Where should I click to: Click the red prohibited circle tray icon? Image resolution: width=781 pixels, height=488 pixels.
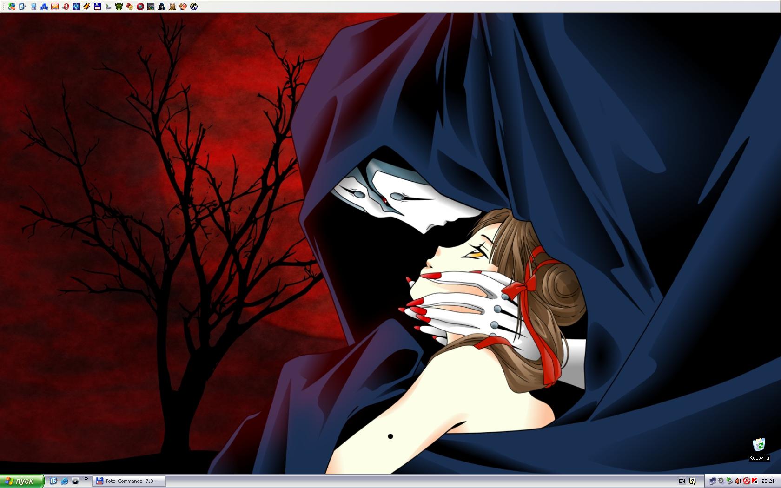click(747, 481)
